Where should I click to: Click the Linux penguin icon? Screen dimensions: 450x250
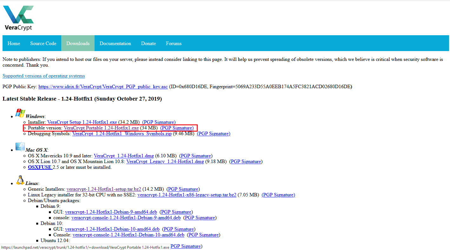point(20,180)
